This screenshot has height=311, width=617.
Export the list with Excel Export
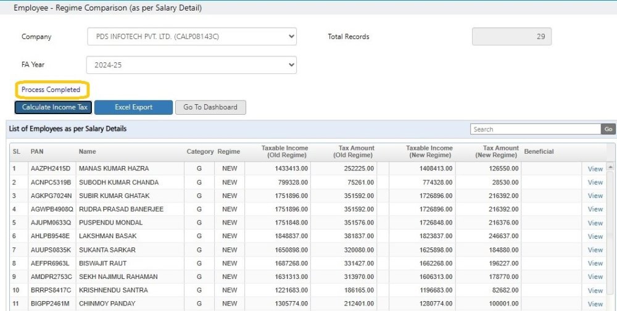pos(133,107)
